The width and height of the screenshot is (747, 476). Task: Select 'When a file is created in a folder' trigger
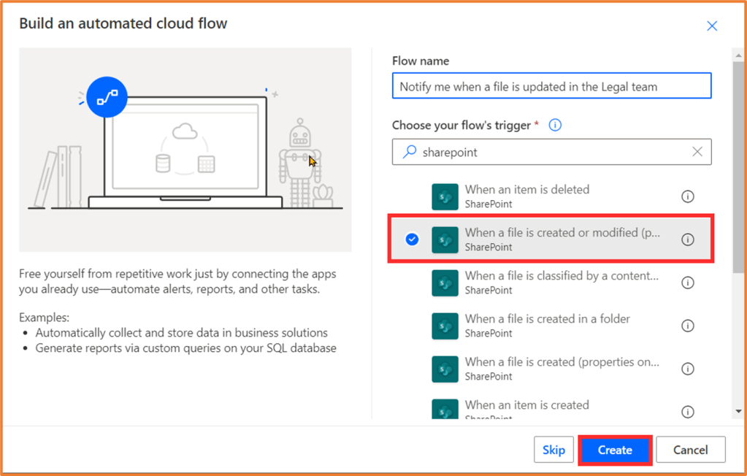pyautogui.click(x=547, y=326)
